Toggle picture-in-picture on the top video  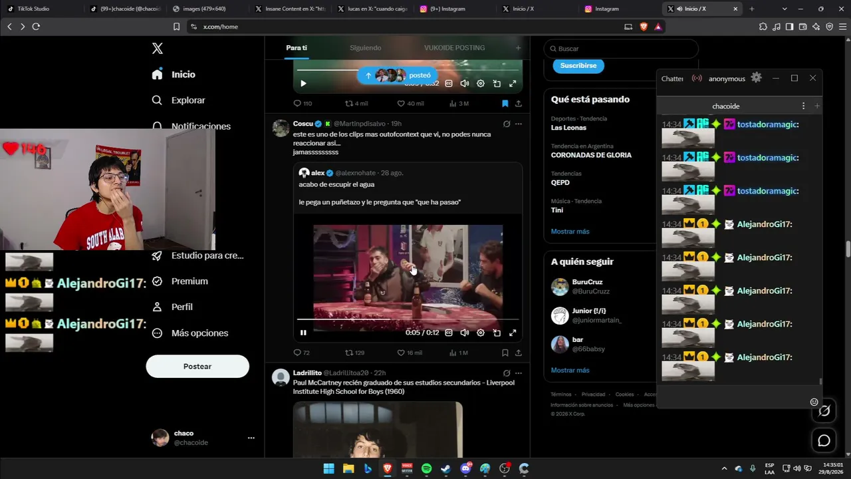point(497,84)
